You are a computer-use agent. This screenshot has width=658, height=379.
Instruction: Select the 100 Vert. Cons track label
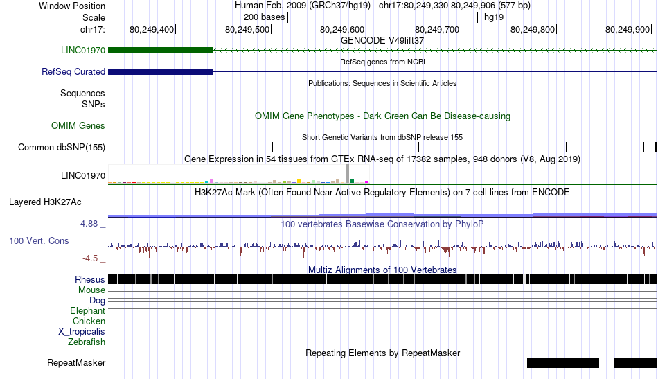(x=39, y=240)
